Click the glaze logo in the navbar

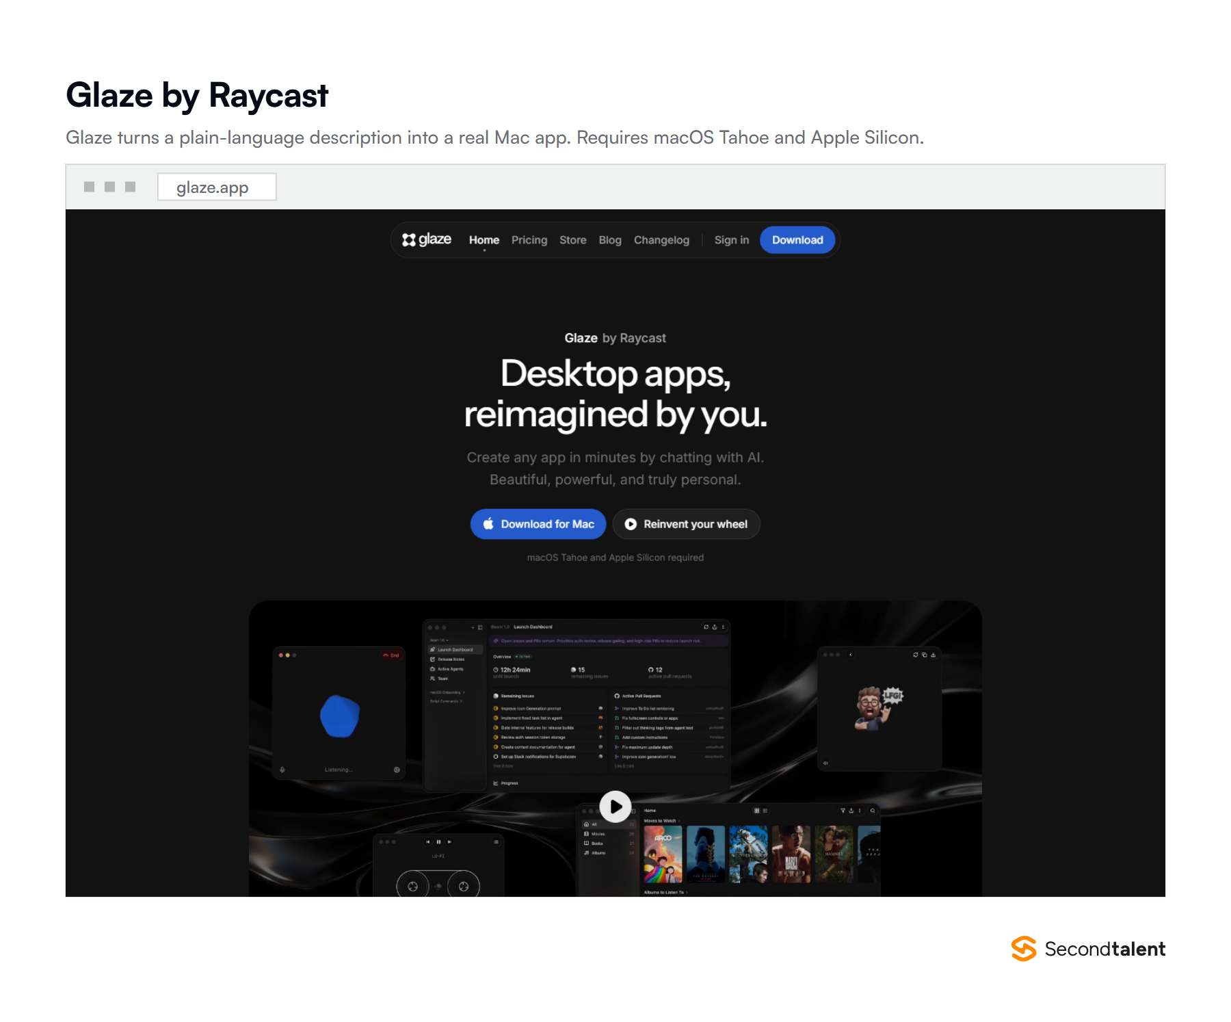[427, 239]
